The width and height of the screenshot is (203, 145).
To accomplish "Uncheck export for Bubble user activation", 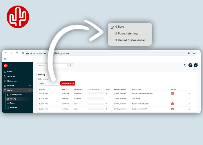I will [173, 104].
